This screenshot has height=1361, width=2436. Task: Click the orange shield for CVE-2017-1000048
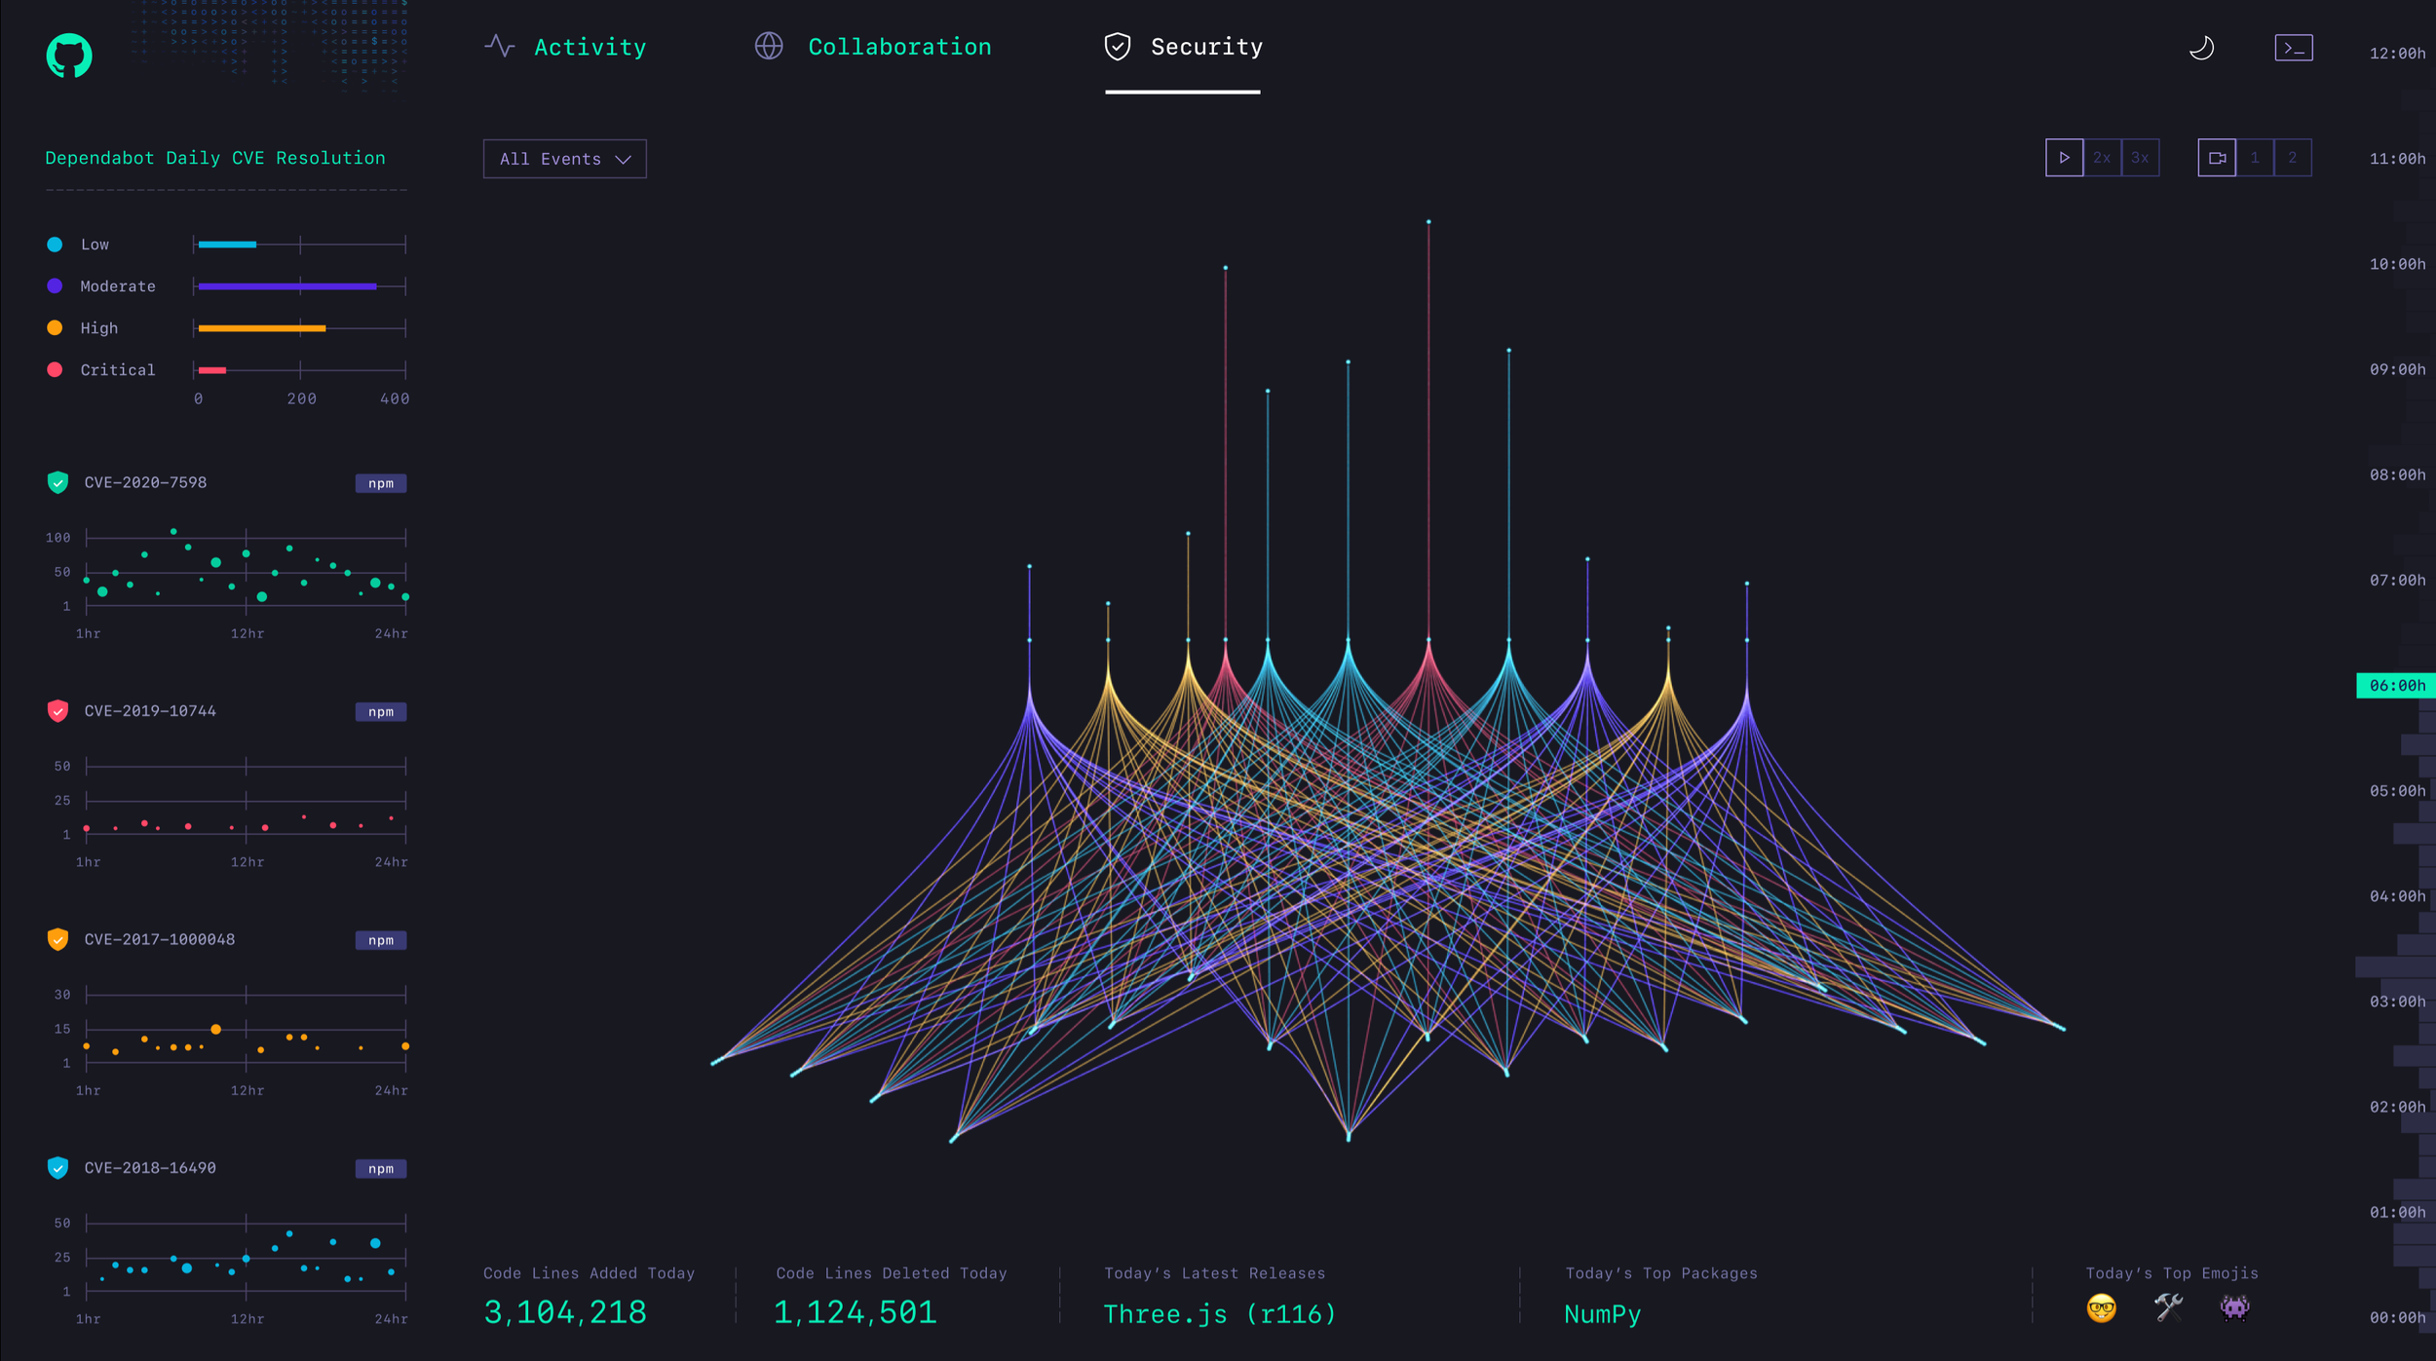click(x=57, y=939)
